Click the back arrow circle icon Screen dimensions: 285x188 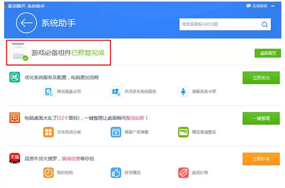tap(26, 23)
